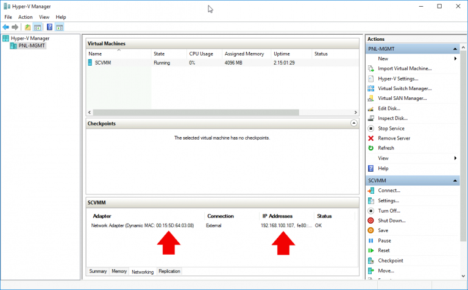Image resolution: width=468 pixels, height=290 pixels.
Task: Click the Import Virtual Machine icon
Action: (370, 69)
